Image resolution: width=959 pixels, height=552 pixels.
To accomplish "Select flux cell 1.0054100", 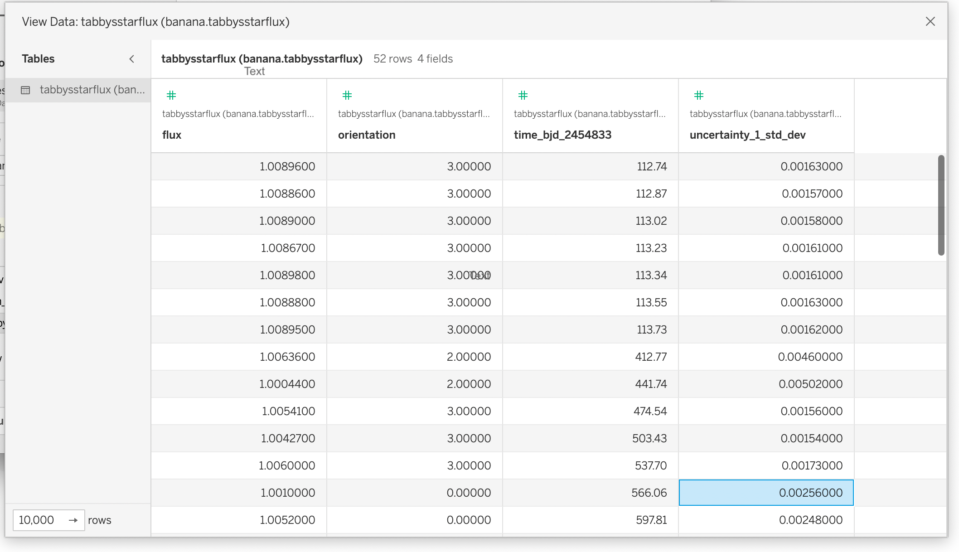I will point(239,412).
